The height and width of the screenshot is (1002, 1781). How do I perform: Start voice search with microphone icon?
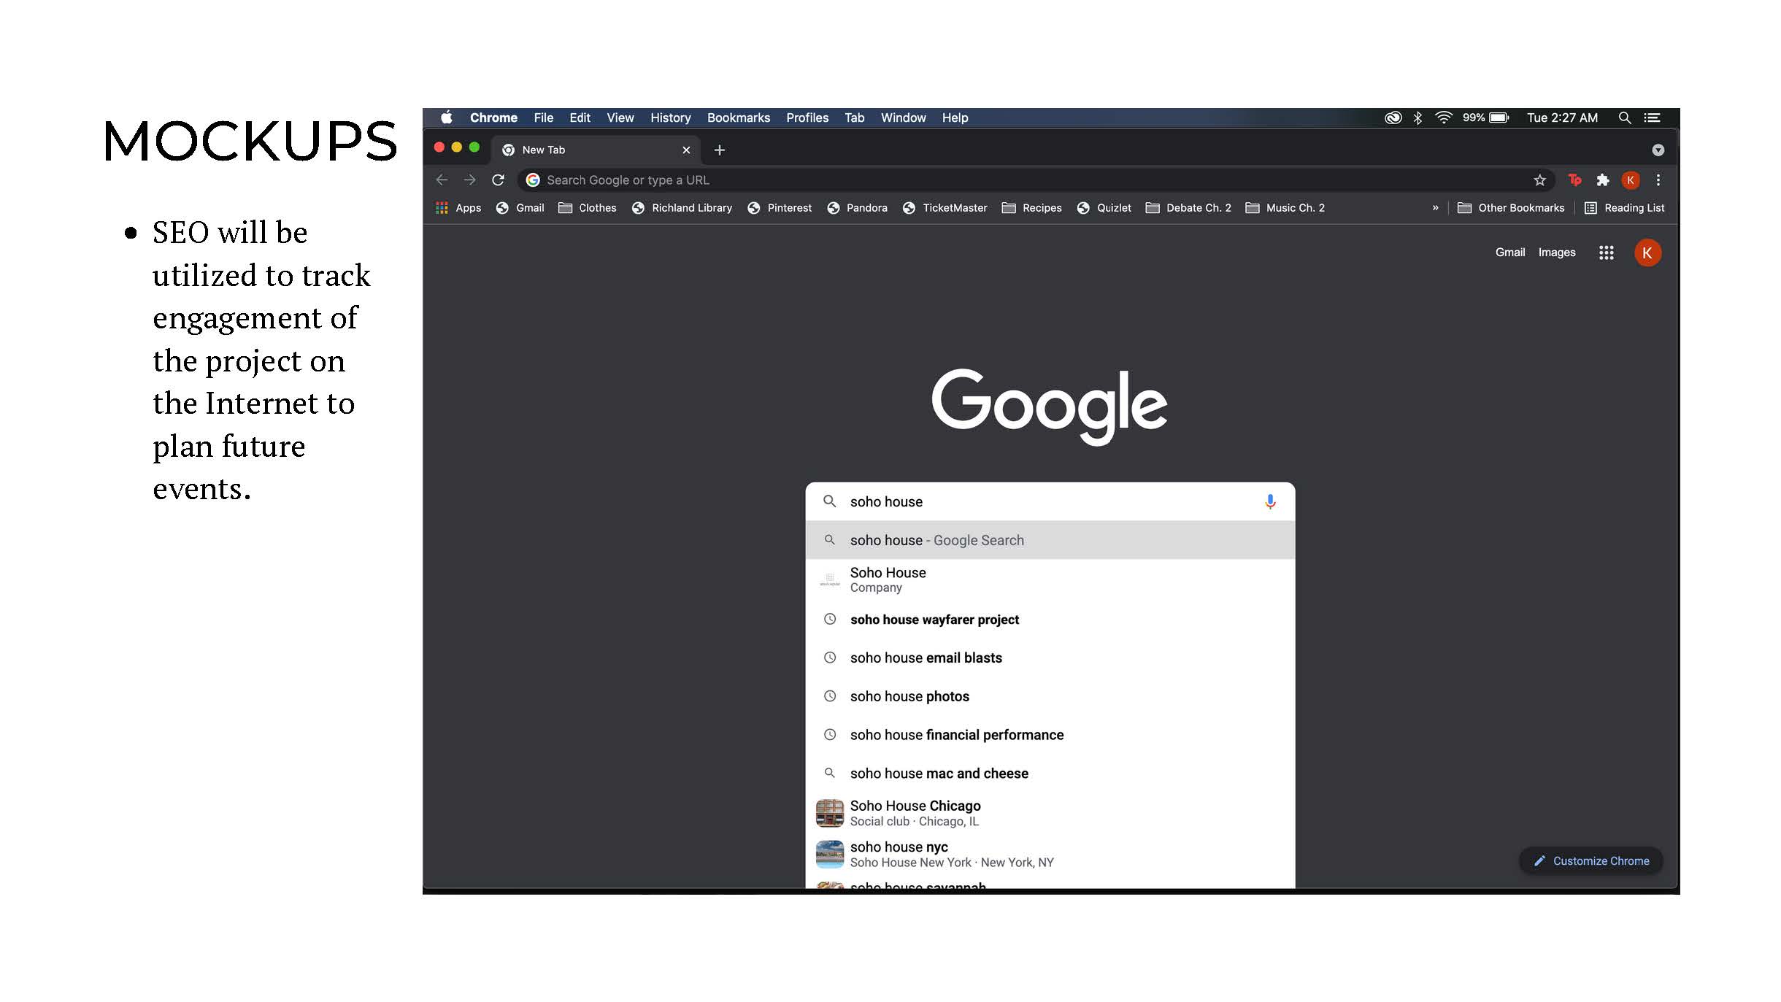pyautogui.click(x=1270, y=501)
